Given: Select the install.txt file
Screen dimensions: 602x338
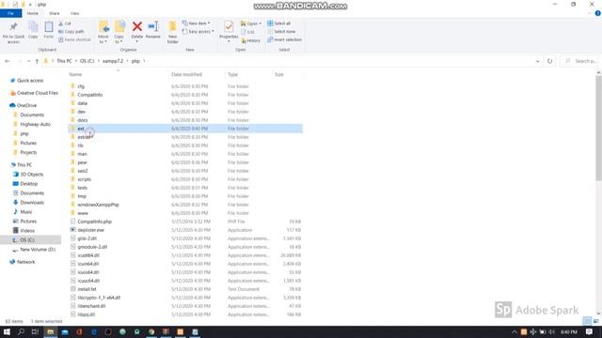Looking at the screenshot, I should click(x=87, y=289).
